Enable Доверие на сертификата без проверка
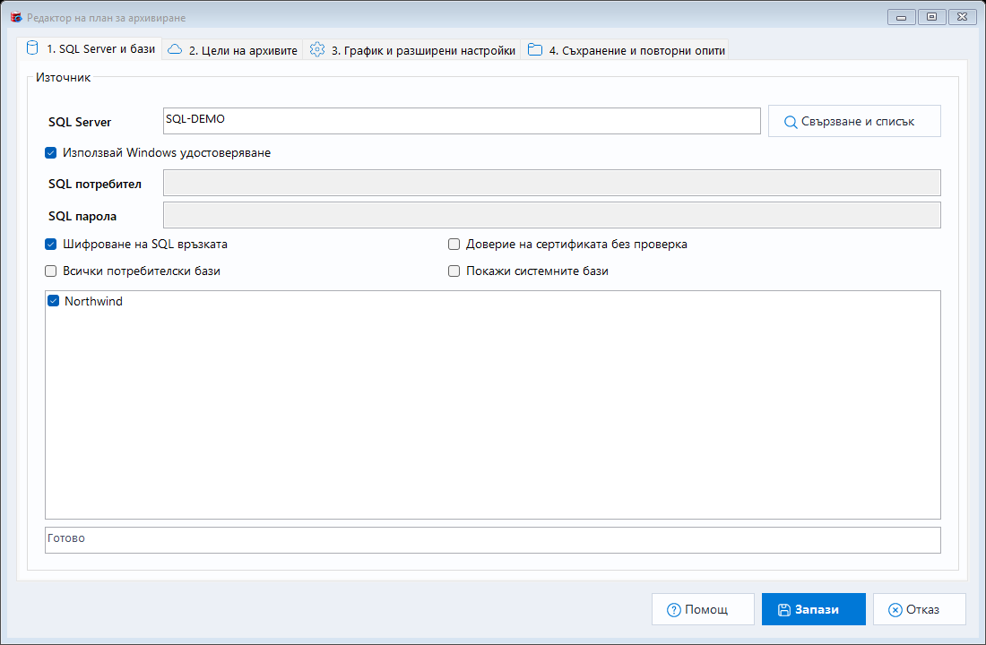The width and height of the screenshot is (986, 645). pyautogui.click(x=454, y=244)
